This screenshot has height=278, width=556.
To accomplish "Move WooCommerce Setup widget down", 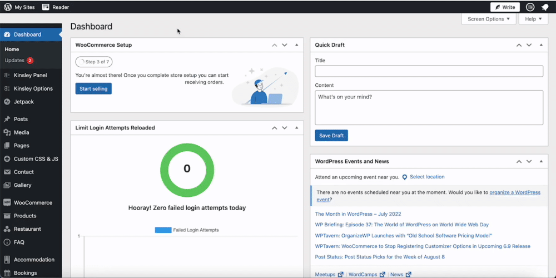I will click(284, 45).
